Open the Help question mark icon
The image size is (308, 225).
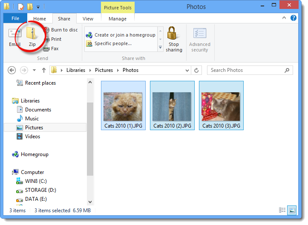[x=293, y=18]
